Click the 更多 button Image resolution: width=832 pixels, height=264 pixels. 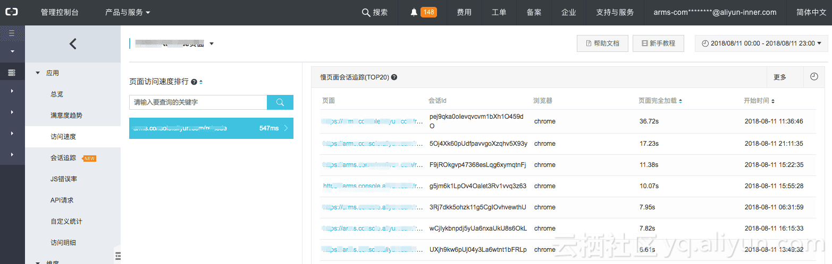coord(780,77)
